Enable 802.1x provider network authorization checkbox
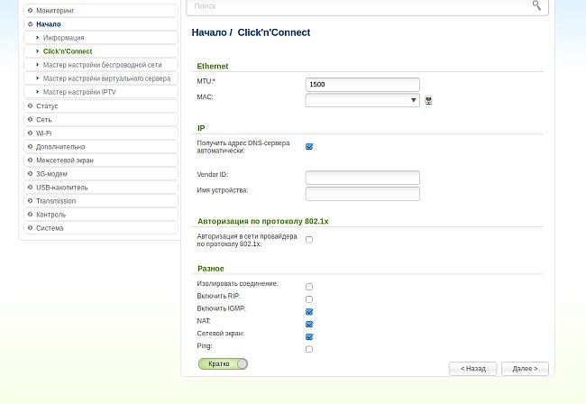 (309, 240)
